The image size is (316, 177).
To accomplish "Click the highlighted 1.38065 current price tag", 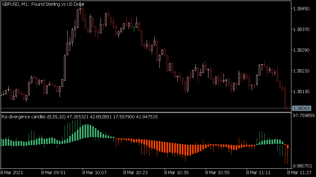I will [x=302, y=108].
